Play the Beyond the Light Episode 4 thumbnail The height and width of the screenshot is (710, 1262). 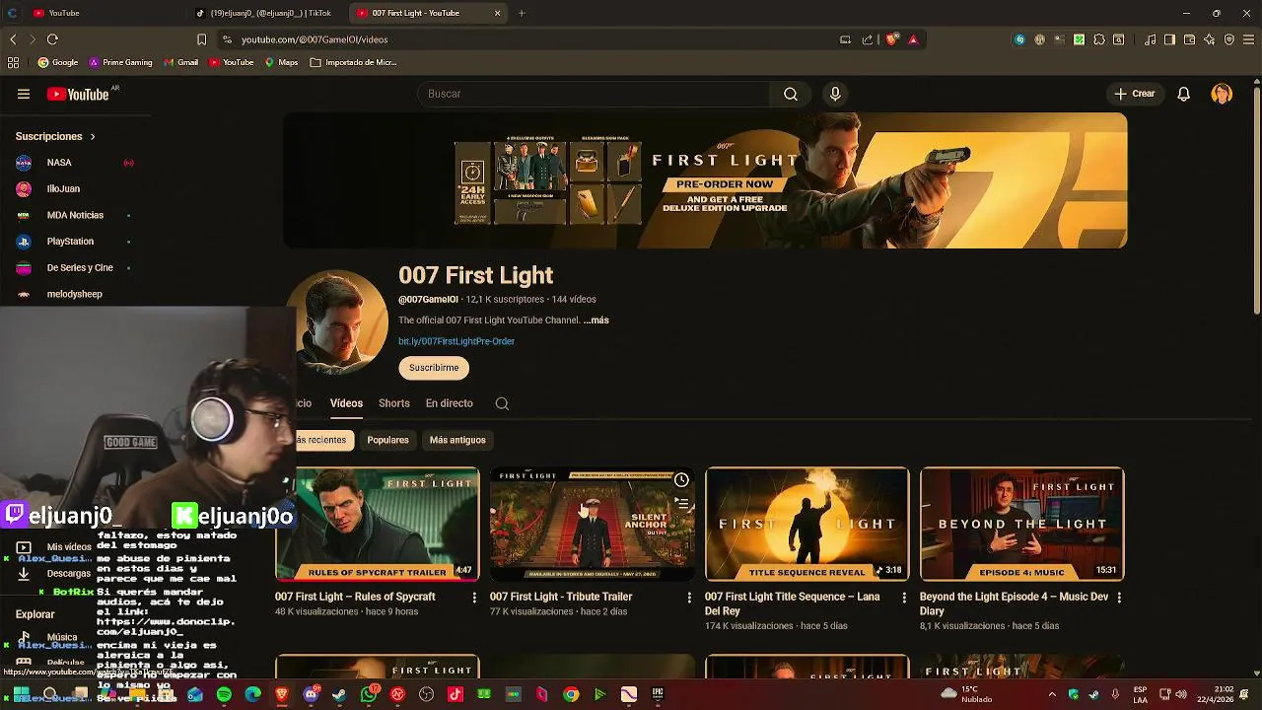coord(1022,524)
